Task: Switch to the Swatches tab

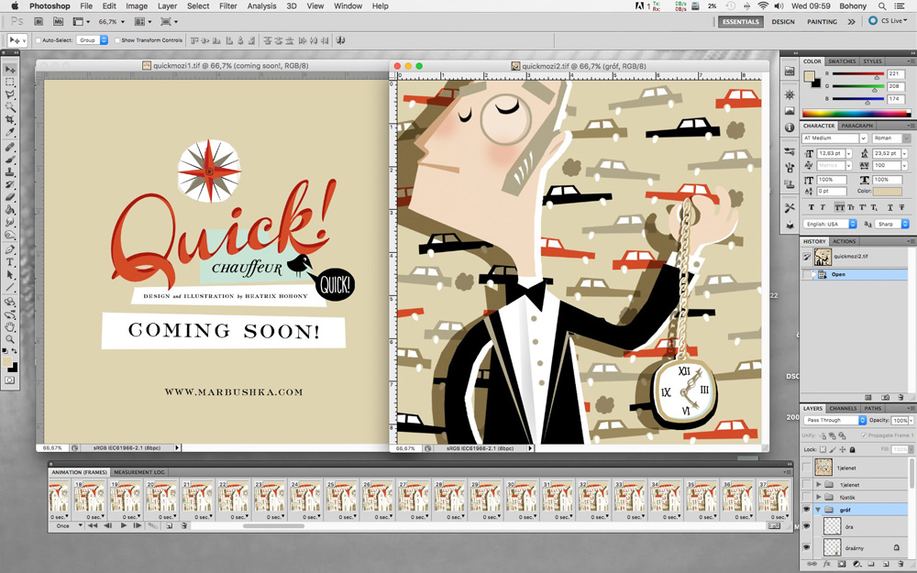Action: pyautogui.click(x=842, y=61)
